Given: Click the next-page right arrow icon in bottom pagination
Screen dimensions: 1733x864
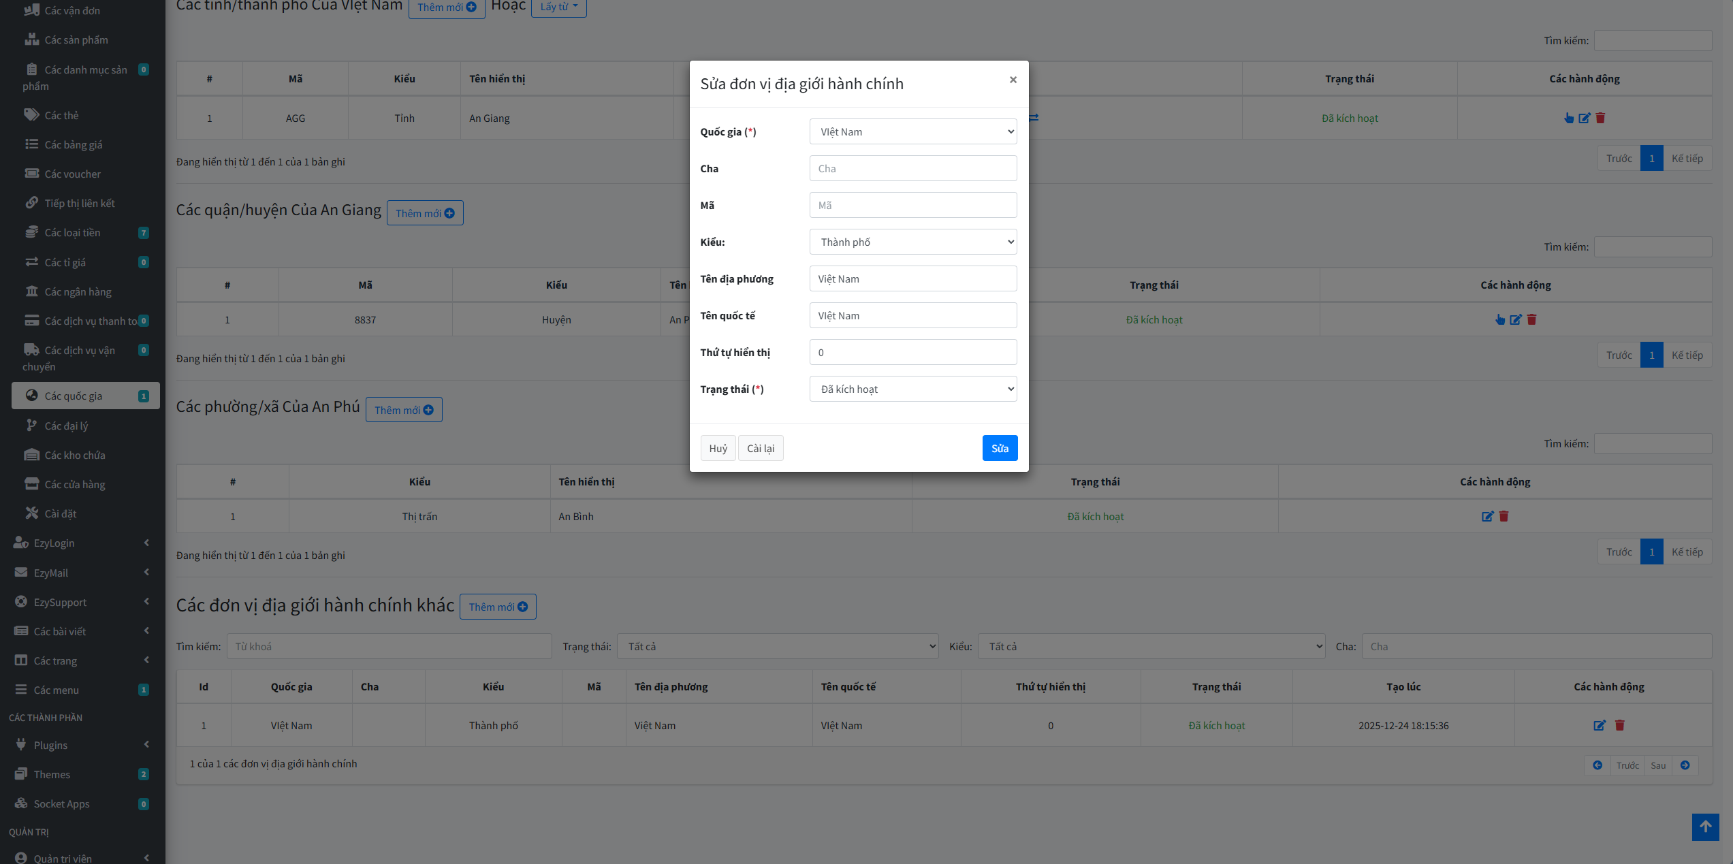Looking at the screenshot, I should coord(1685,765).
